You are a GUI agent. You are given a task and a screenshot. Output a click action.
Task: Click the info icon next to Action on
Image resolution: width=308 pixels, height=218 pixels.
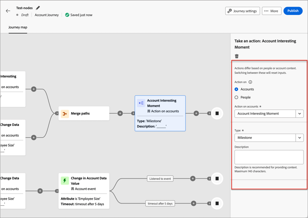click(250, 82)
